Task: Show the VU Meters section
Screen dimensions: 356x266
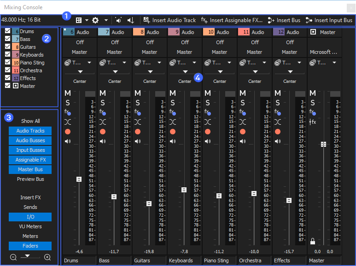Action: [x=30, y=226]
